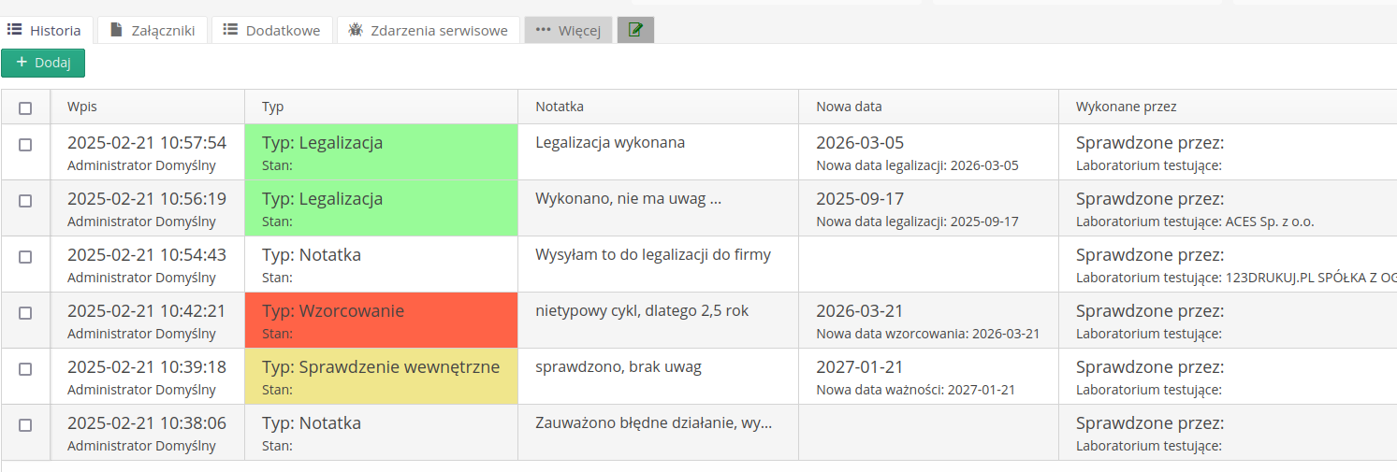This screenshot has height=472, width=1397.
Task: Check the 10:57:54 Legalizacja row checkbox
Action: 25,145
